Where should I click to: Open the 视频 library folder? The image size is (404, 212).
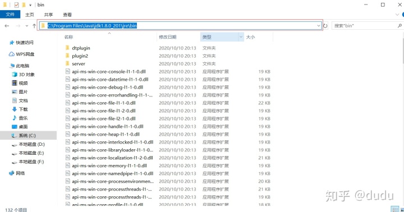[23, 83]
